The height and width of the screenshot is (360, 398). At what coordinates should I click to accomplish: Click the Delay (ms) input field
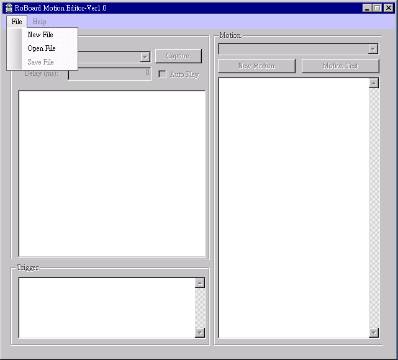[x=110, y=74]
